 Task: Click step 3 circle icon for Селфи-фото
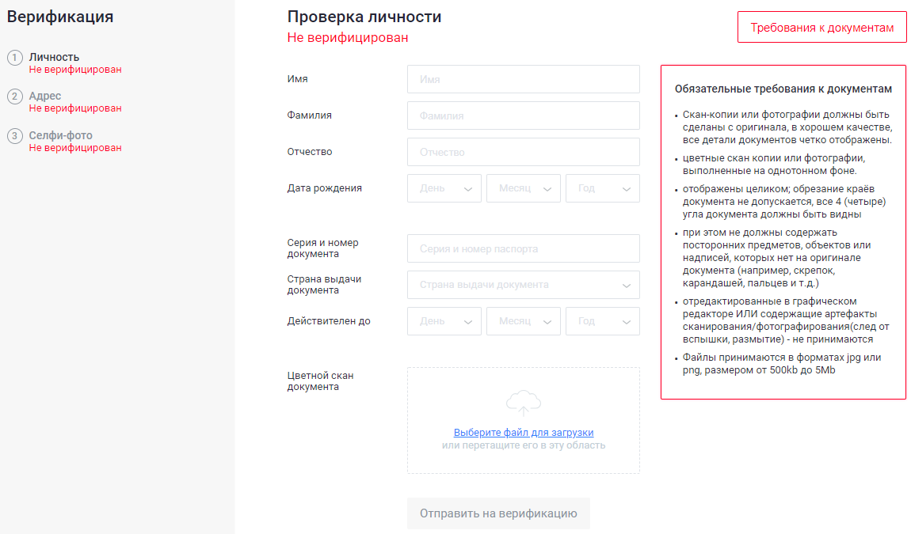(x=15, y=136)
